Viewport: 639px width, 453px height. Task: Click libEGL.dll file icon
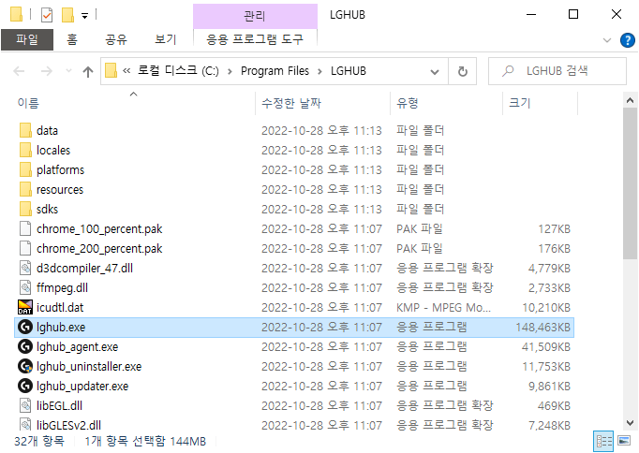click(25, 406)
